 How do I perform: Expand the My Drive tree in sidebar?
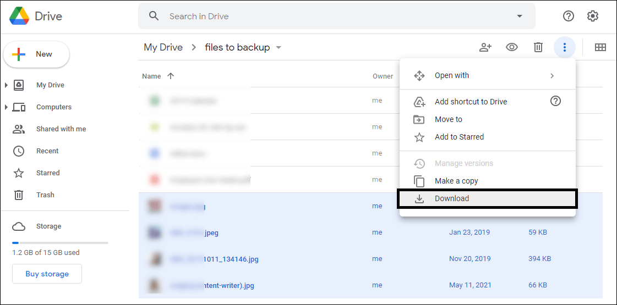pos(6,85)
